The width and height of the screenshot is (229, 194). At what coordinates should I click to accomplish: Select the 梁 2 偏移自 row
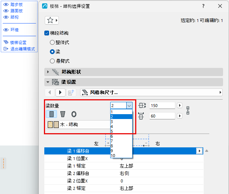[124, 173]
